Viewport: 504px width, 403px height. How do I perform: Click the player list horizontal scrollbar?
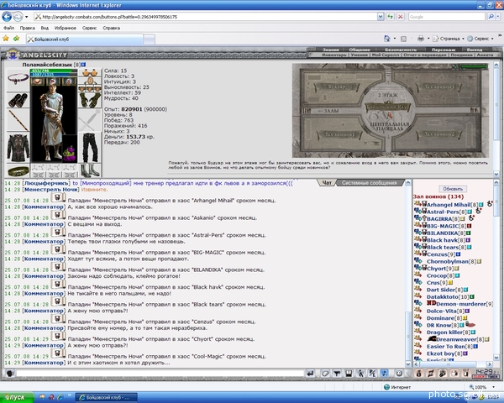click(454, 364)
